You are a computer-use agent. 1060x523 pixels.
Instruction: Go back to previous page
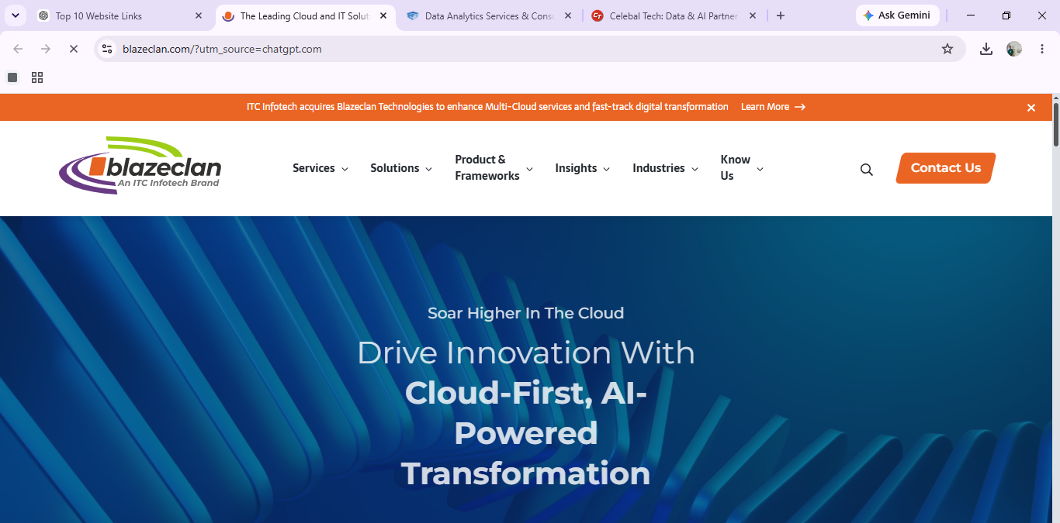tap(18, 49)
